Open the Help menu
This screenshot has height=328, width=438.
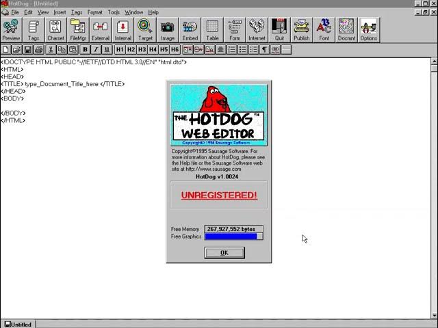click(153, 12)
